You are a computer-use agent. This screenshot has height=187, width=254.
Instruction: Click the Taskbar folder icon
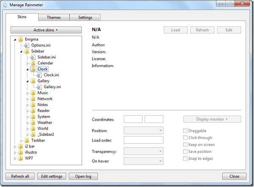click(x=27, y=140)
